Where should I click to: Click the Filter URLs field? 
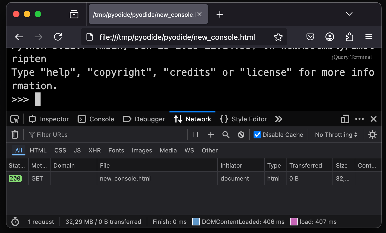coord(106,135)
